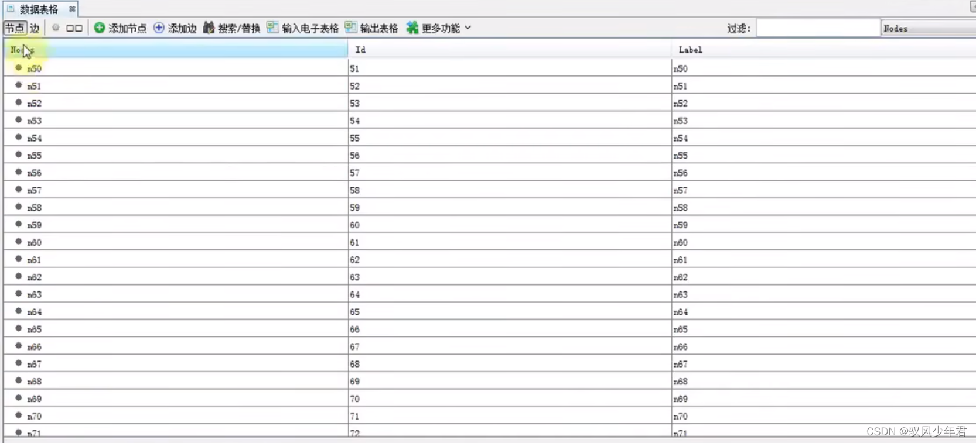Click Label cell n52
Viewport: 976px width, 443px height.
[x=824, y=103]
